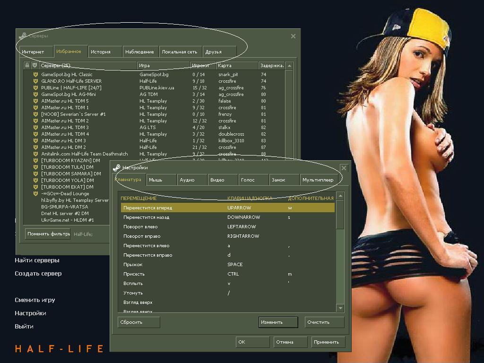
Task: Click the shield icon beside [NOOB] Severian`s Server #1
Action: (x=35, y=114)
